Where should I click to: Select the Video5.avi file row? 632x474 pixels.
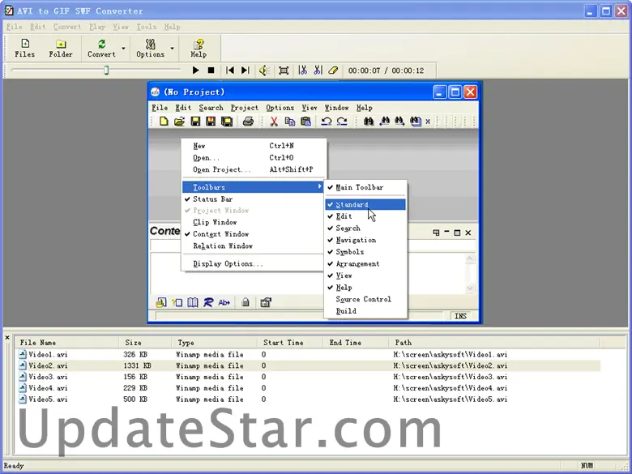click(307, 399)
